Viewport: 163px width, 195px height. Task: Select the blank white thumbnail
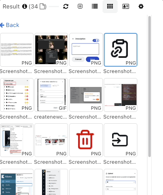coord(86,182)
